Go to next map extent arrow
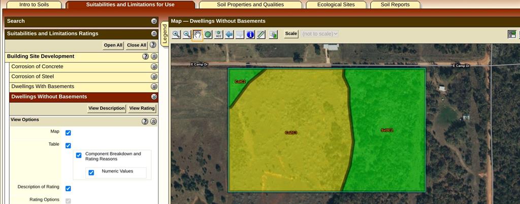The image size is (520, 204). [240, 34]
